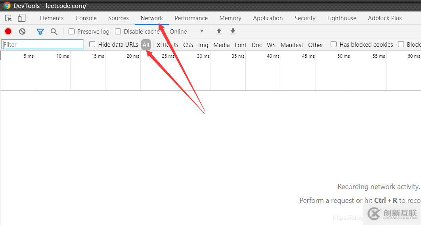Check the Has blocked cookies checkbox
This screenshot has width=421, height=225.
333,44
